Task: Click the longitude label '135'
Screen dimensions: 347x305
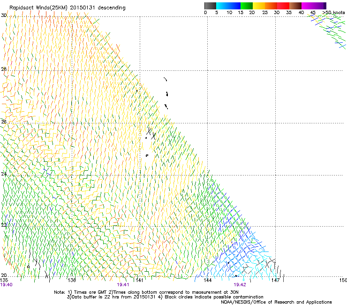Action: point(4,280)
